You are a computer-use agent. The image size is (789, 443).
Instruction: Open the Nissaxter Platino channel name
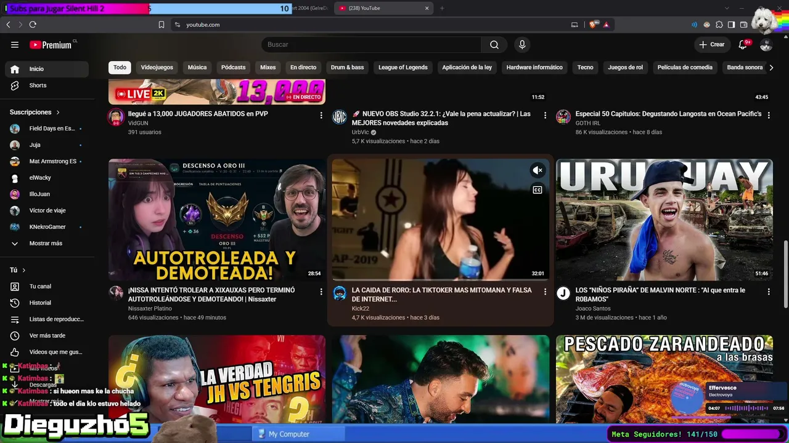150,309
